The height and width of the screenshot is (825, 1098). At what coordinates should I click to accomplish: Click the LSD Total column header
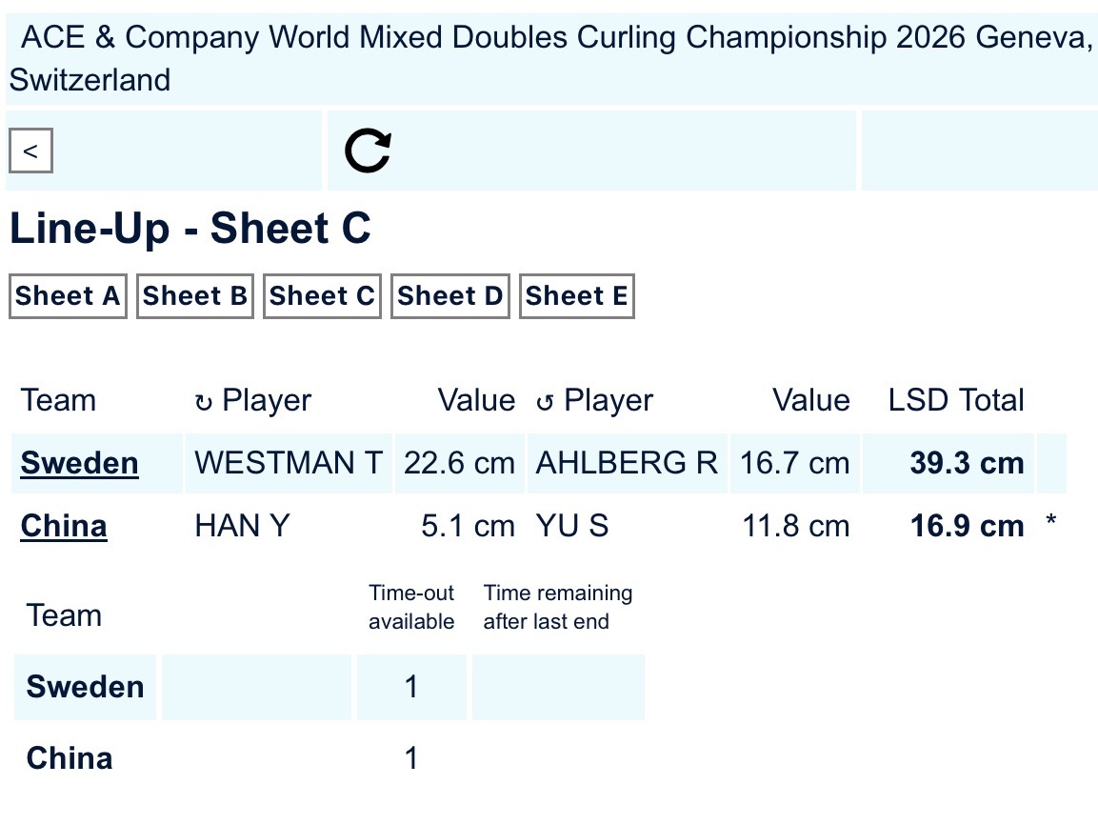point(956,400)
